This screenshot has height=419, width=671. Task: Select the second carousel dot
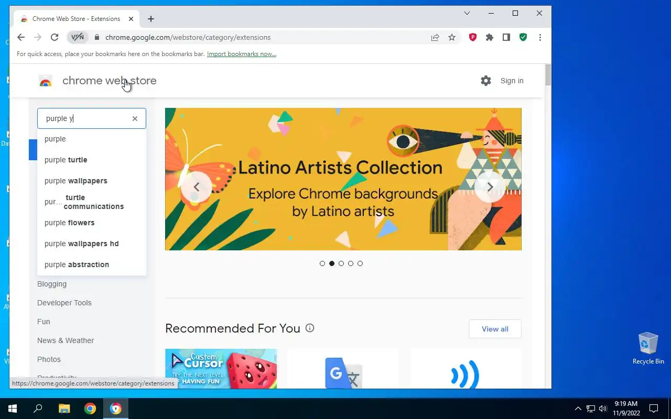tap(332, 263)
